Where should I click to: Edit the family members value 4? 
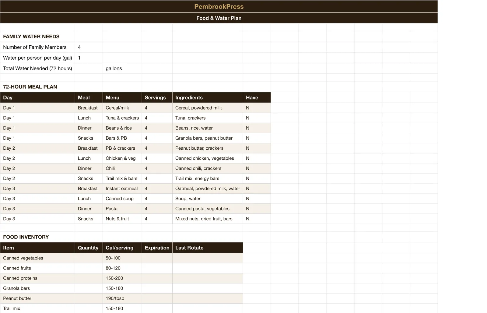(89, 47)
